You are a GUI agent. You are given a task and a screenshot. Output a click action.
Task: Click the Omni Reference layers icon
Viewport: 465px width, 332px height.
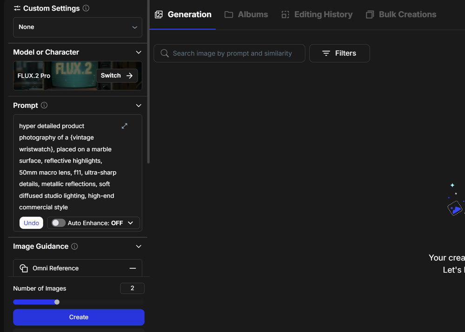(x=24, y=268)
